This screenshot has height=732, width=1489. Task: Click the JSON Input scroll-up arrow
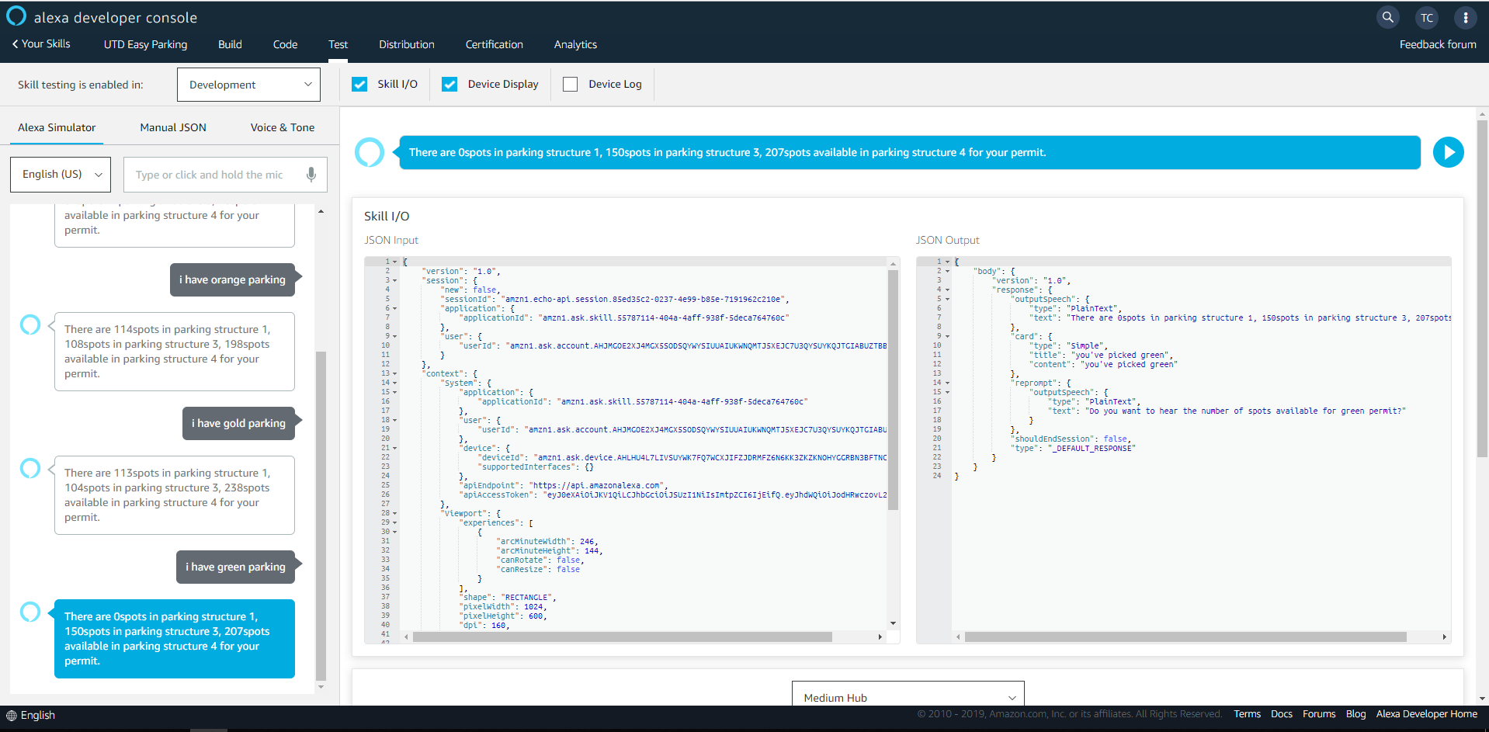893,264
